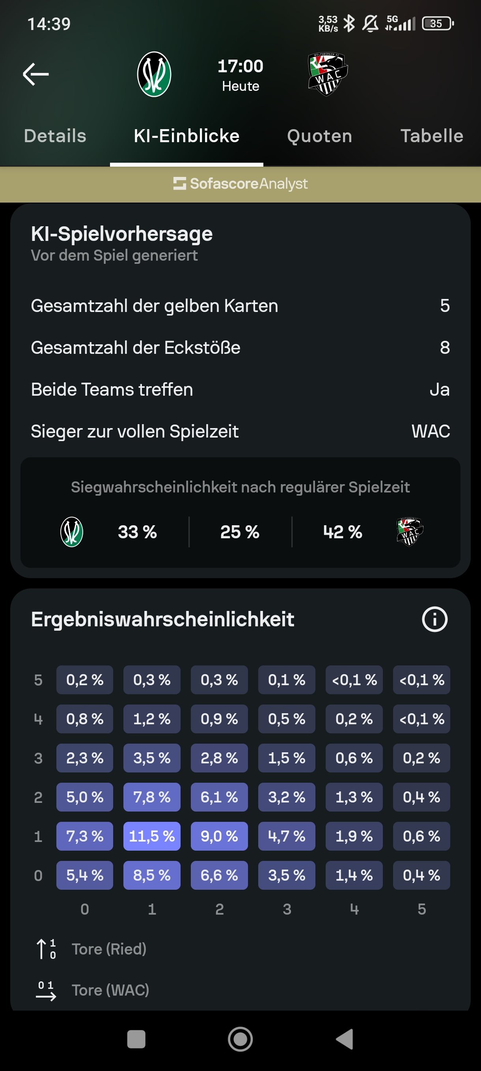481x1071 pixels.
Task: Tap the back arrow in header
Action: 36,74
